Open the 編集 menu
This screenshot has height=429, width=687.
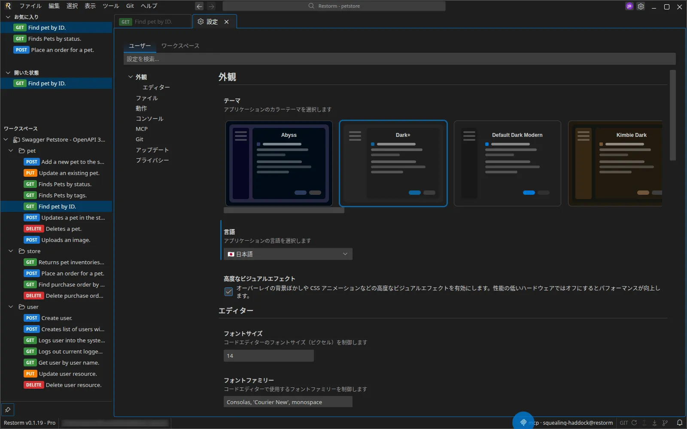(x=54, y=6)
